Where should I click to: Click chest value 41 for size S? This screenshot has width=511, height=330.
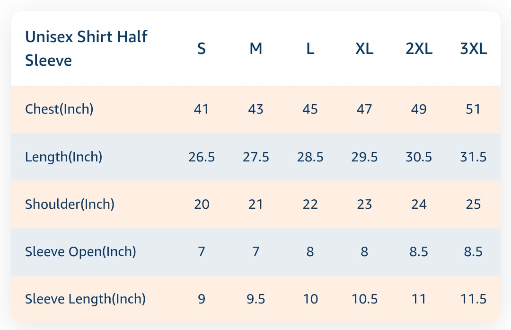pyautogui.click(x=202, y=109)
